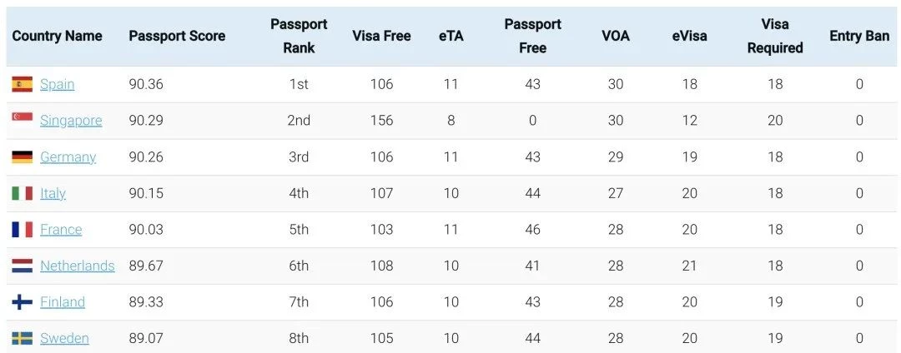The height and width of the screenshot is (353, 901).
Task: Open the Spain country link
Action: (x=57, y=84)
